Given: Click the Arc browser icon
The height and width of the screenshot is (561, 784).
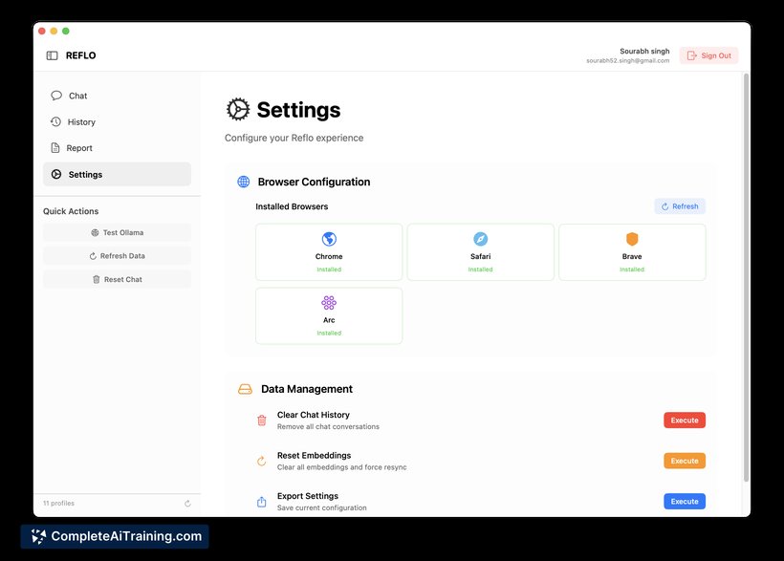Looking at the screenshot, I should [x=329, y=303].
